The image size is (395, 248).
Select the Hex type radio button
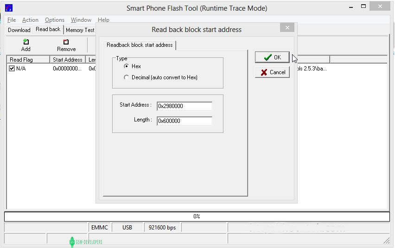coord(126,66)
